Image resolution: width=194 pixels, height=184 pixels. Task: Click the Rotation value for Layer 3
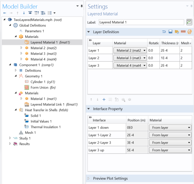(x=154, y=65)
